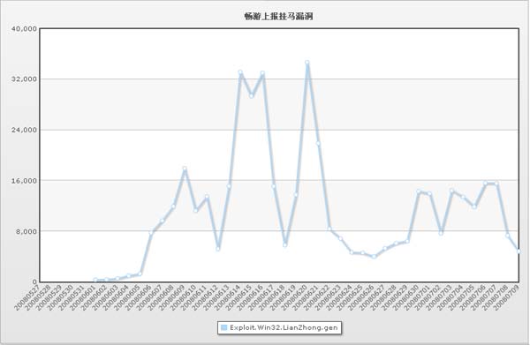Click the first data point on 20080601
Viewport: 530px width, 345px height.
pyautogui.click(x=95, y=280)
